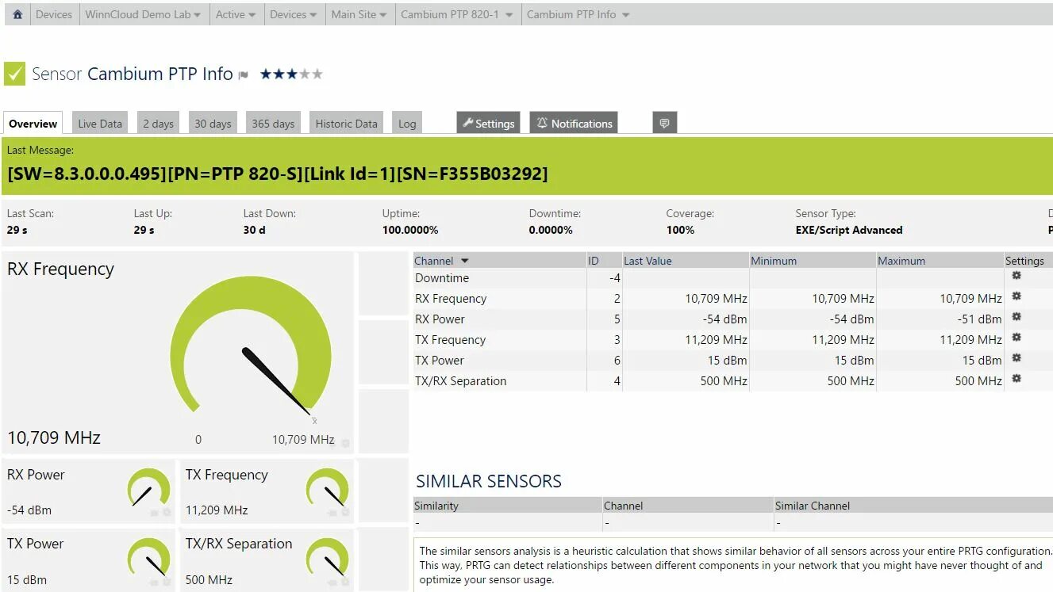Click RX Power maximum value -51 dBm
This screenshot has width=1053, height=592.
click(x=979, y=319)
